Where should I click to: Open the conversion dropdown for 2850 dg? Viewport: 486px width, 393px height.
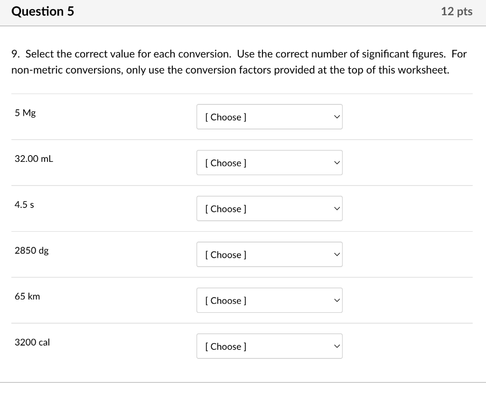(269, 254)
